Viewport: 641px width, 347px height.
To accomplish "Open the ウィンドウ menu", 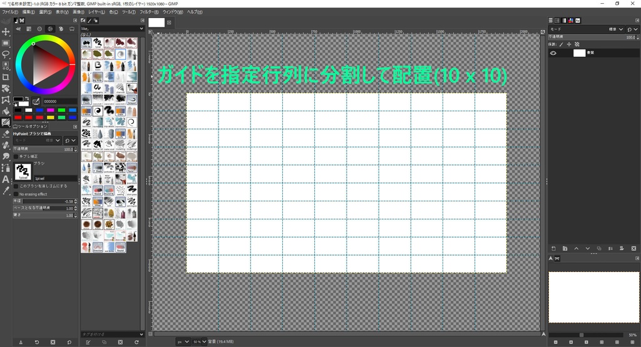I will (x=173, y=12).
